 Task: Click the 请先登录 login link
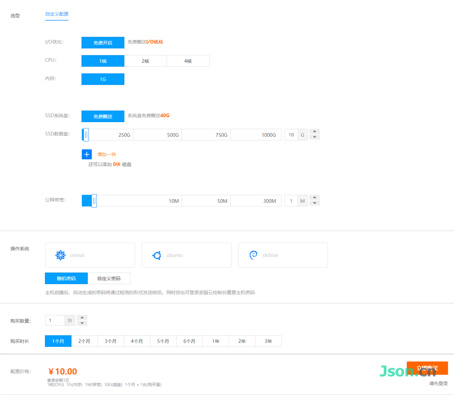[438, 383]
